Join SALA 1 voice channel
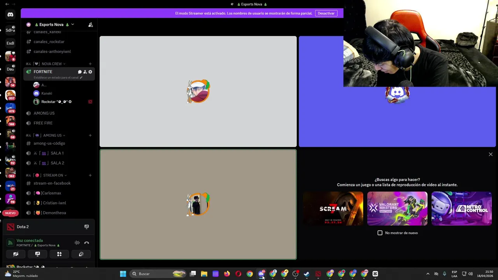Image resolution: width=498 pixels, height=280 pixels. 59,153
